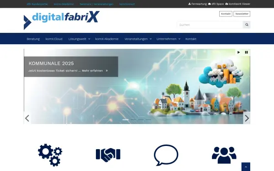Screen dimensions: 274x171
Task: Click the digitalfabriX logo
Action: pyautogui.click(x=62, y=20)
